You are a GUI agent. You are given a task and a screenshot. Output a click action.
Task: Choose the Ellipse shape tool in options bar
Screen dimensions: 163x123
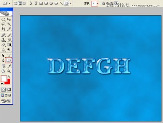(51, 3)
